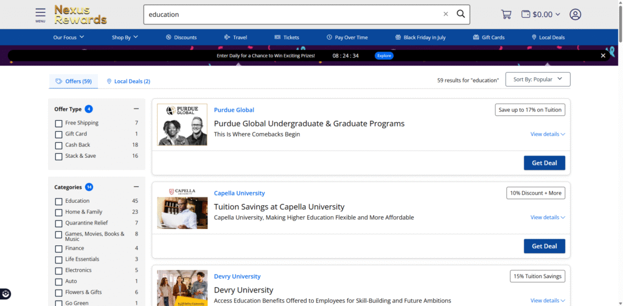623x306 pixels.
Task: Click the Tickets icon in the nav bar
Action: point(277,37)
